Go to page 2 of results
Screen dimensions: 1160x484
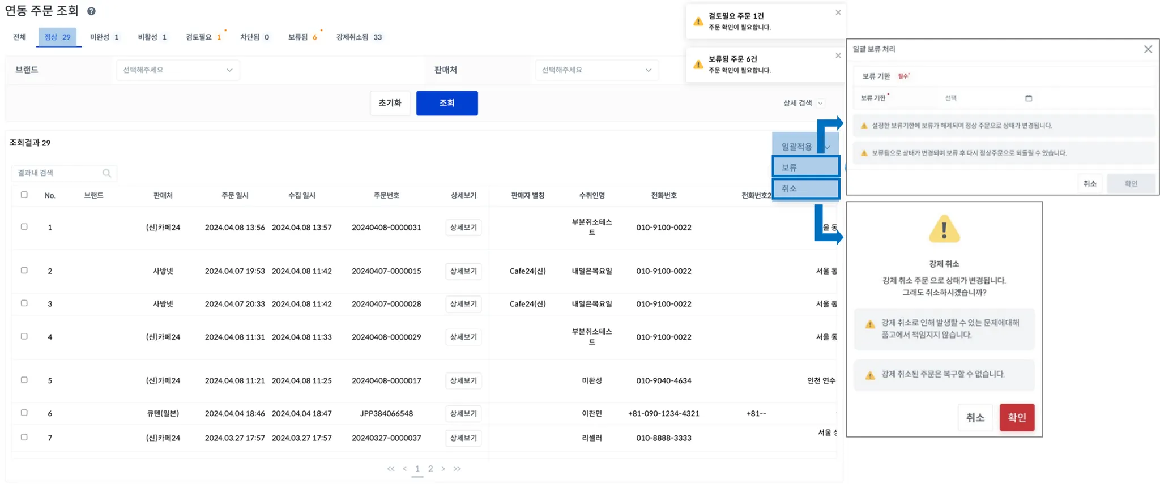click(x=430, y=469)
